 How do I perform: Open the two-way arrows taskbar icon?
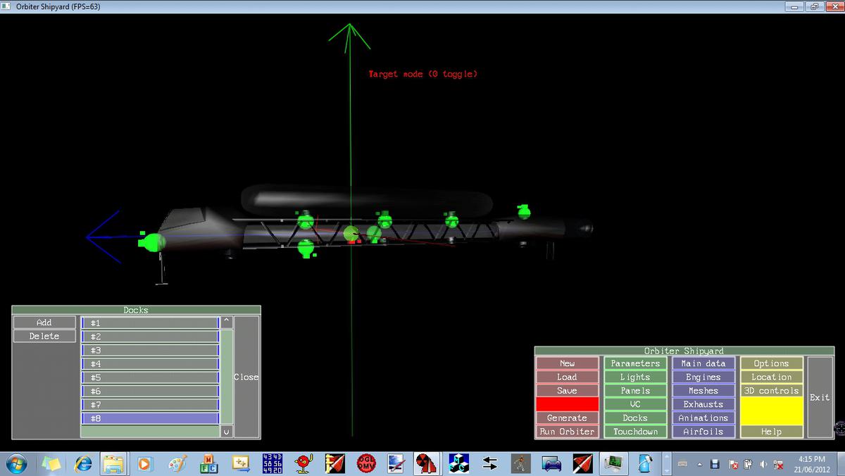(x=490, y=463)
